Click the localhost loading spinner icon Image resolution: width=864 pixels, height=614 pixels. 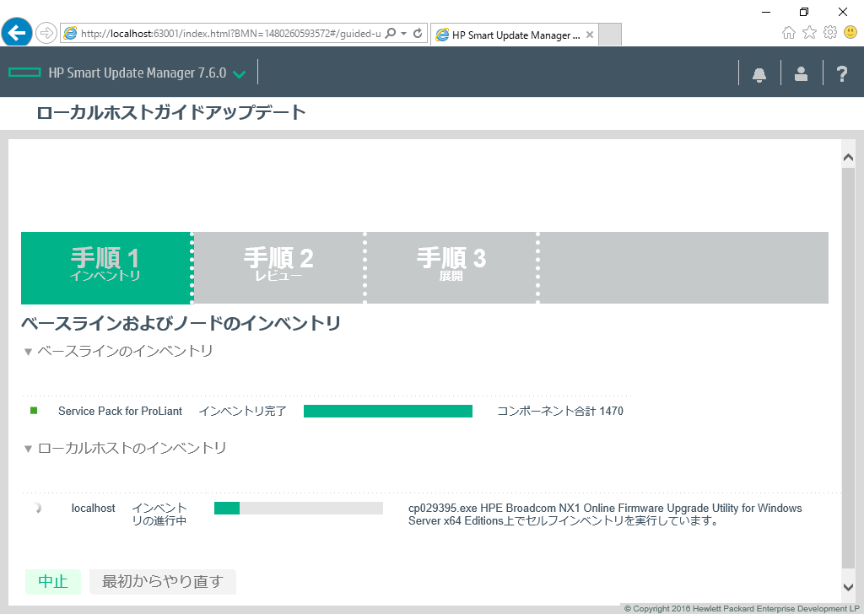37,508
